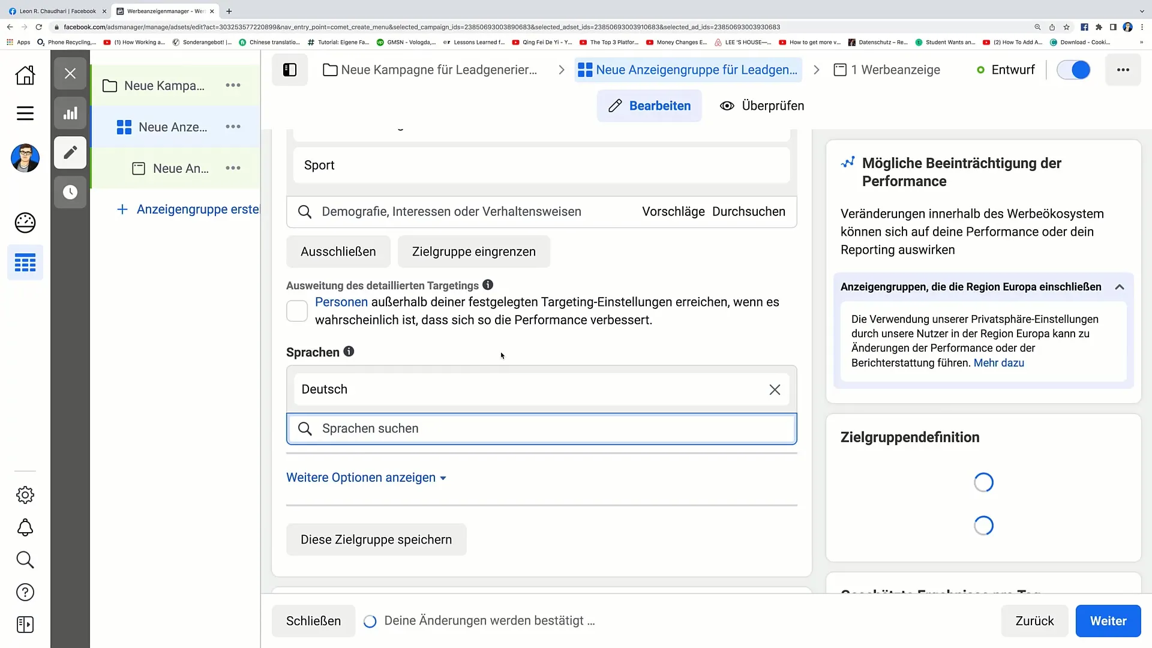This screenshot has height=648, width=1152.
Task: Click the sidebar panel toggle icon at bottom
Action: pyautogui.click(x=25, y=625)
